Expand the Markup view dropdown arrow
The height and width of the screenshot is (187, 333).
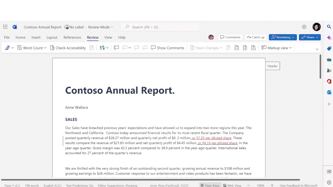pyautogui.click(x=290, y=48)
